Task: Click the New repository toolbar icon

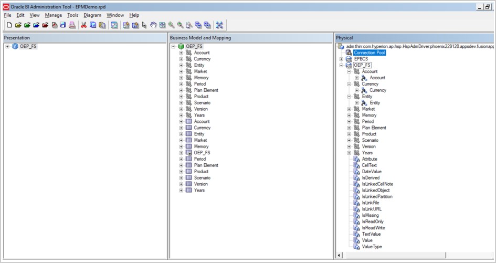Action: coord(9,25)
